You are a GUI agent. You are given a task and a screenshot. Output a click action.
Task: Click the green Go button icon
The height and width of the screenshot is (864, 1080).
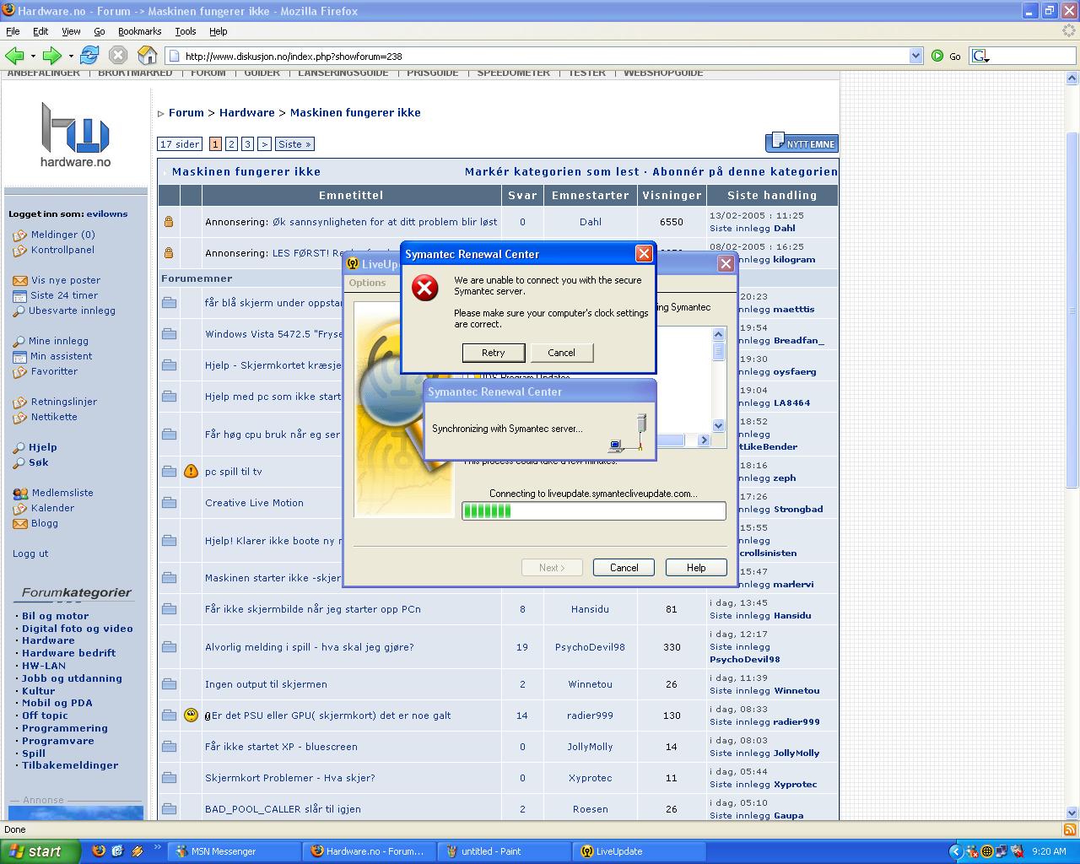[x=937, y=56]
